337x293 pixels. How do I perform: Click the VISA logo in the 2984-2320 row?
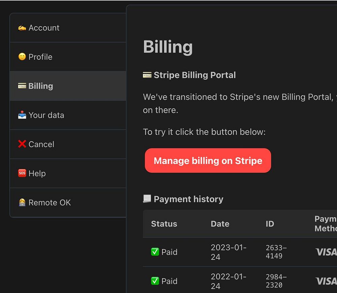[x=326, y=281]
